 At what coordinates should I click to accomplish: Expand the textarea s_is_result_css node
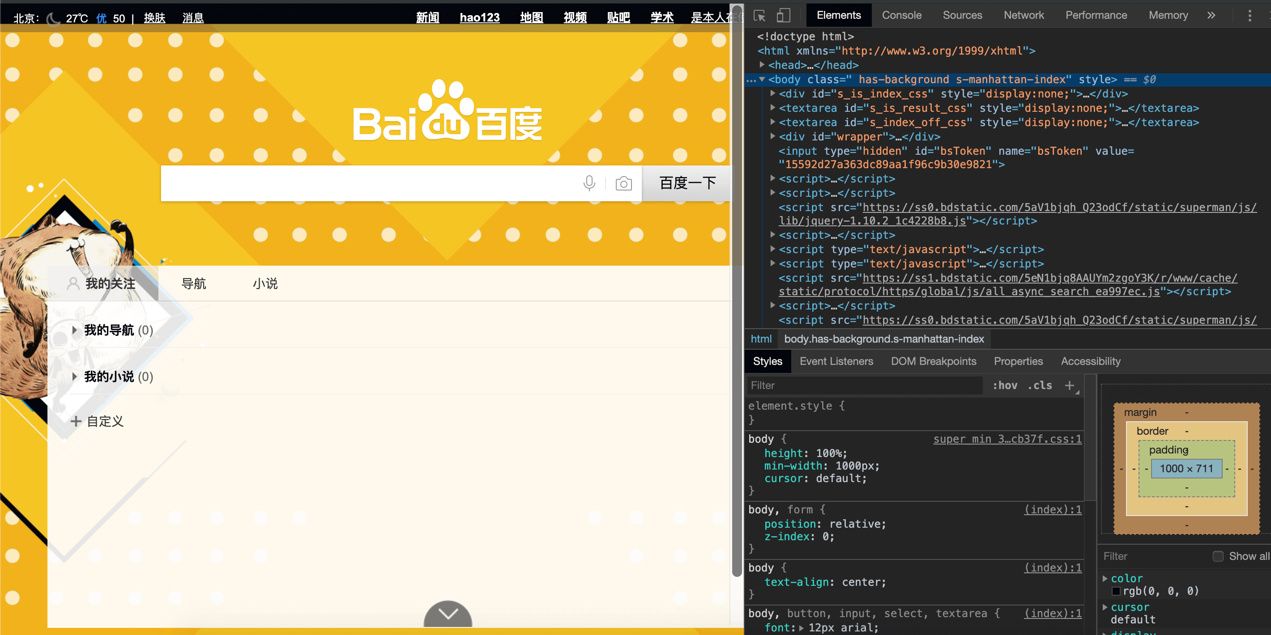coord(772,107)
